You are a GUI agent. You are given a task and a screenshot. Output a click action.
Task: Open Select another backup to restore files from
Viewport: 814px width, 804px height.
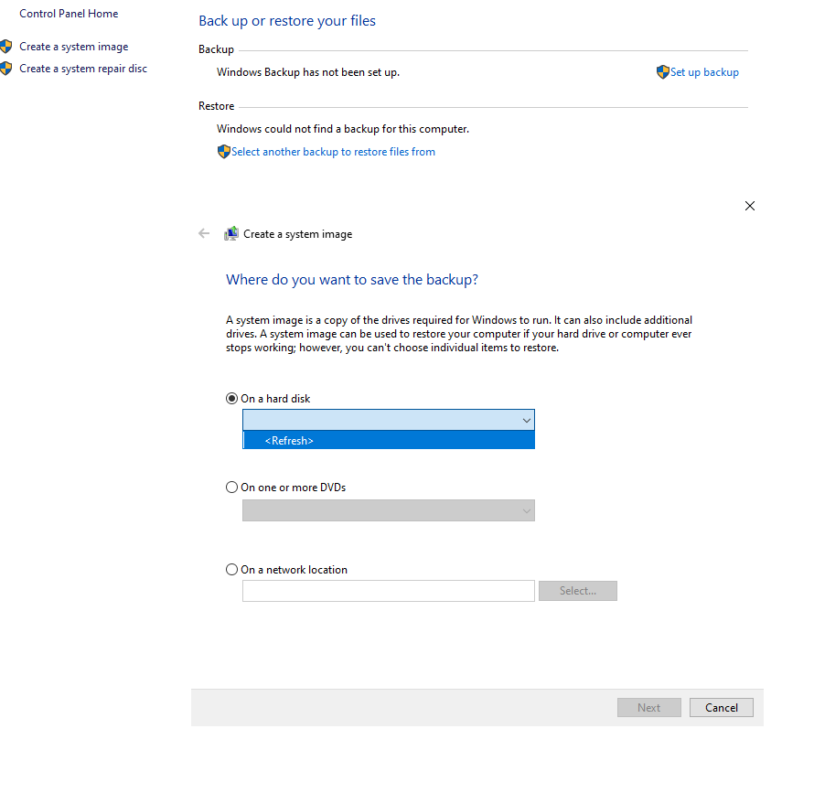[333, 152]
